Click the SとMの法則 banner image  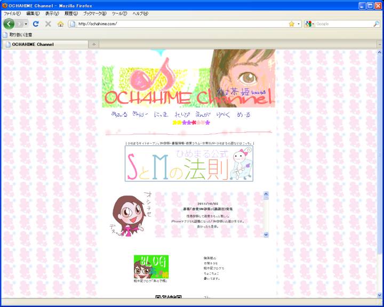point(189,164)
